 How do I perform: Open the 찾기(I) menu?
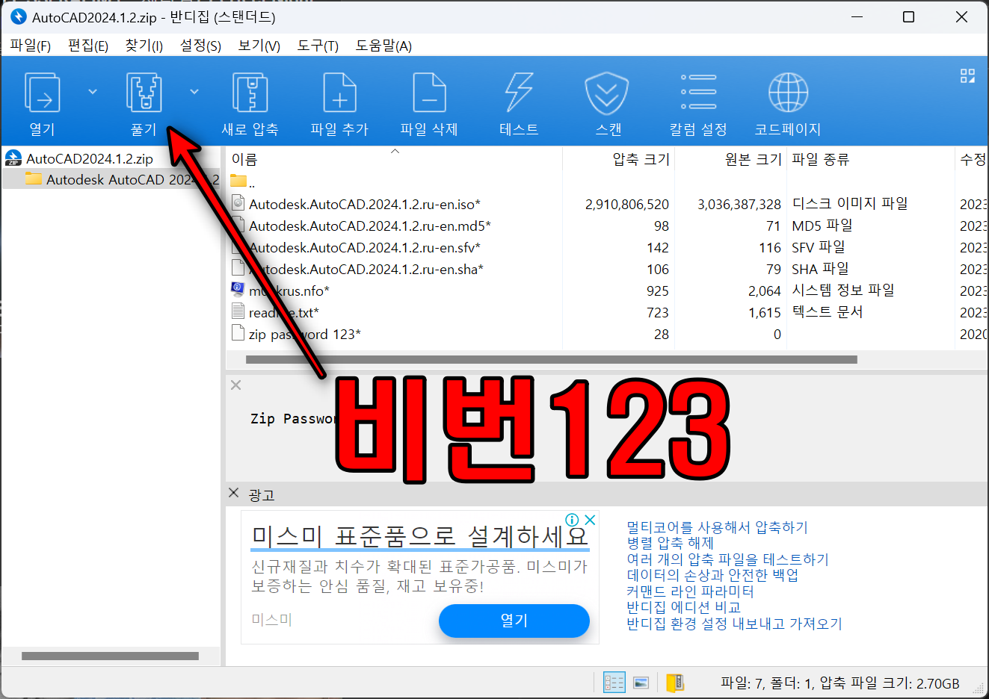coord(144,46)
